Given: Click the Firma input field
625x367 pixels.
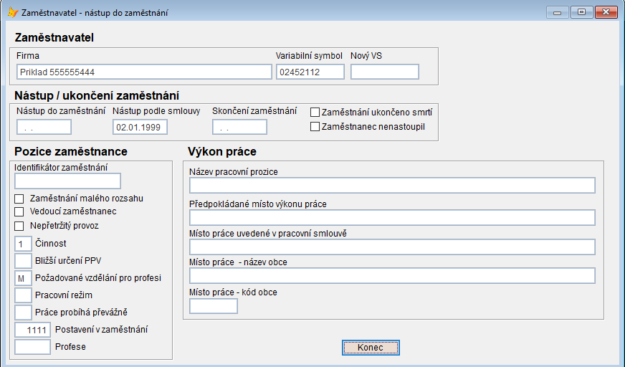Looking at the screenshot, I should point(144,72).
